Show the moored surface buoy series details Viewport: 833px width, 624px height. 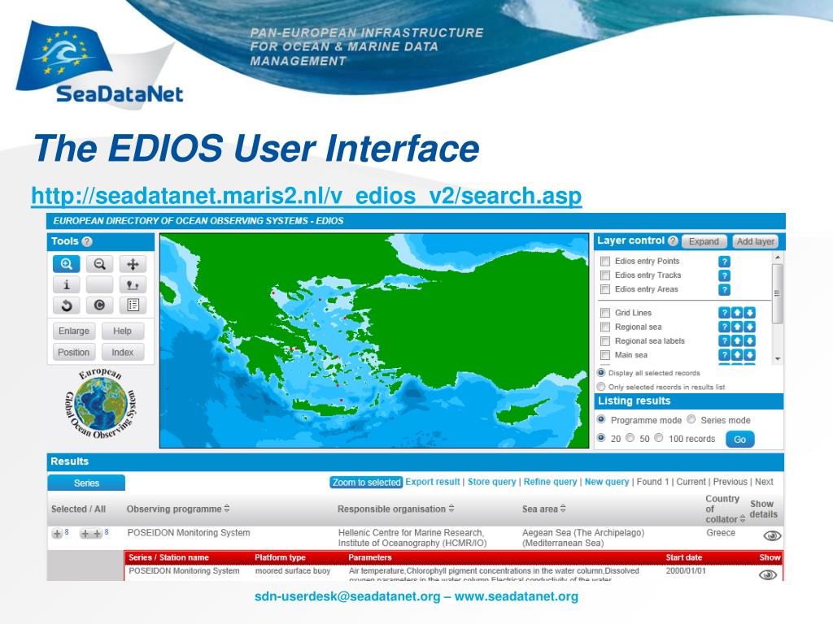coord(768,574)
